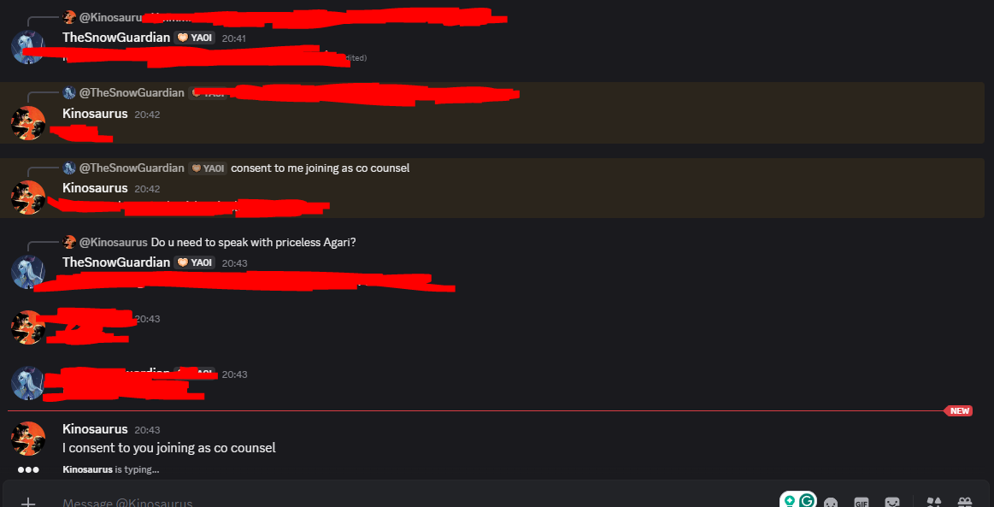The height and width of the screenshot is (507, 994).
Task: Click TheSnowGuardian avatar at the 20:41 message
Action: (x=28, y=46)
